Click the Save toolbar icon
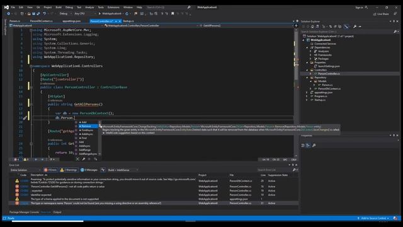This screenshot has width=403, height=227. (33, 14)
